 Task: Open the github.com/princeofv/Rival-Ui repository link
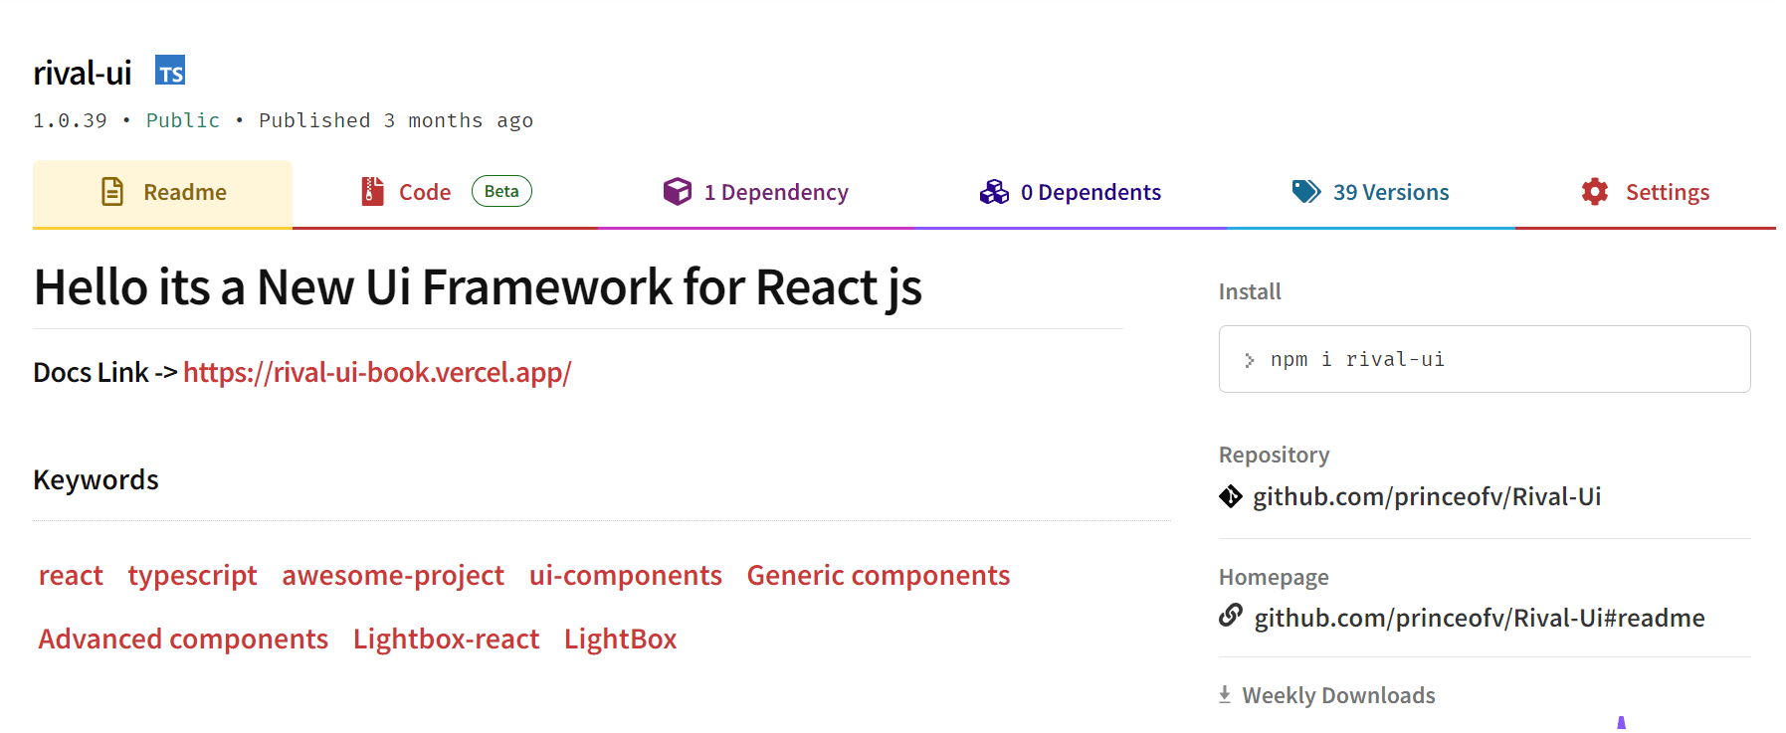(x=1427, y=496)
